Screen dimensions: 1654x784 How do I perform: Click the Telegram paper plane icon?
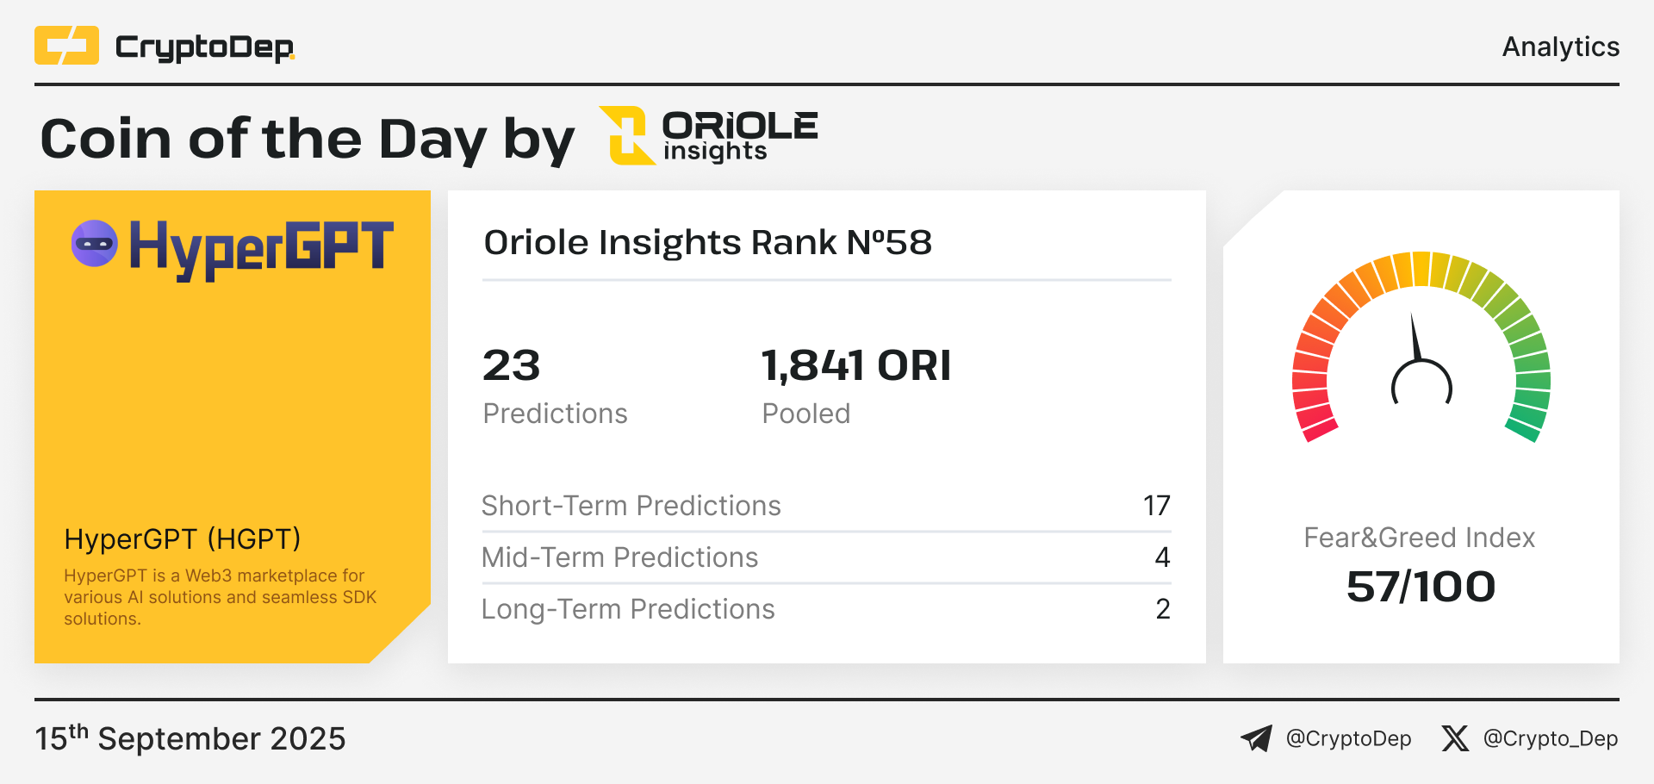[x=1256, y=738]
